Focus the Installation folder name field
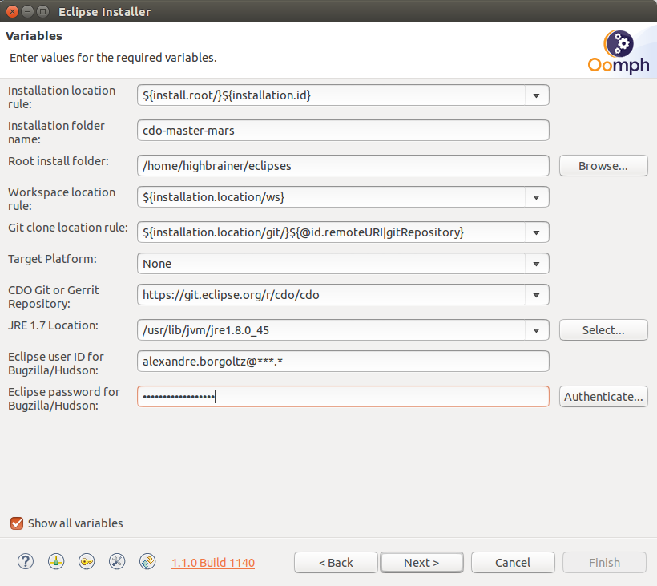 pyautogui.click(x=343, y=131)
